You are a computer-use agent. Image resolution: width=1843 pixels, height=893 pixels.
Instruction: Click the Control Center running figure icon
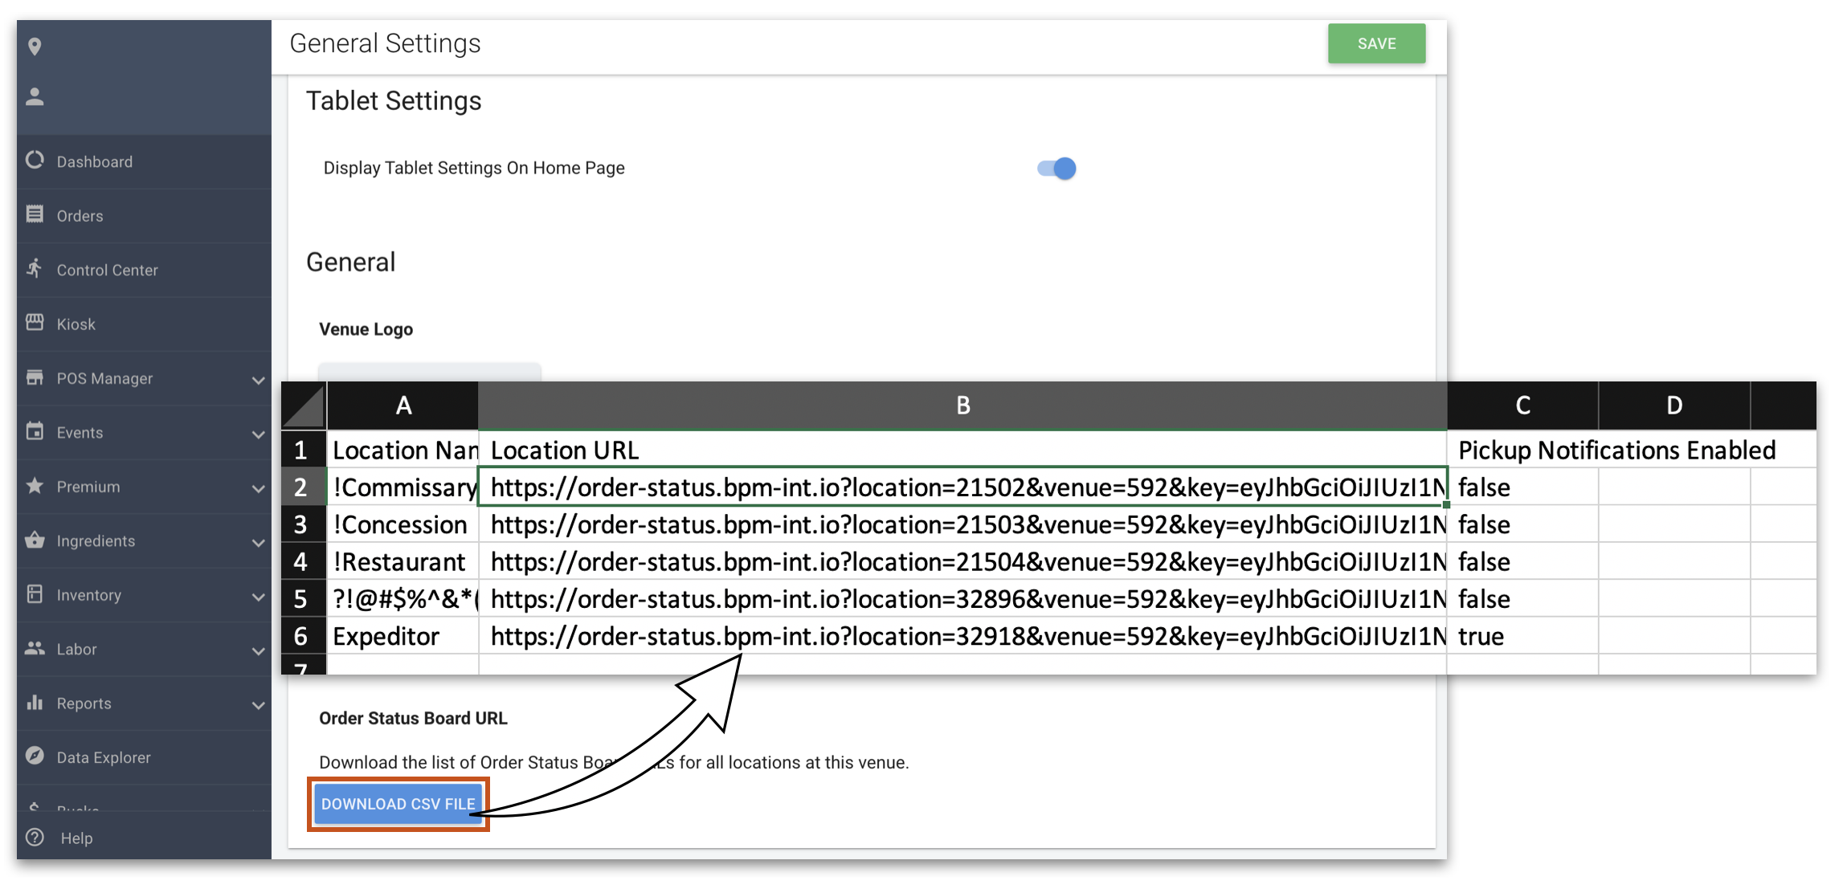[x=35, y=268]
